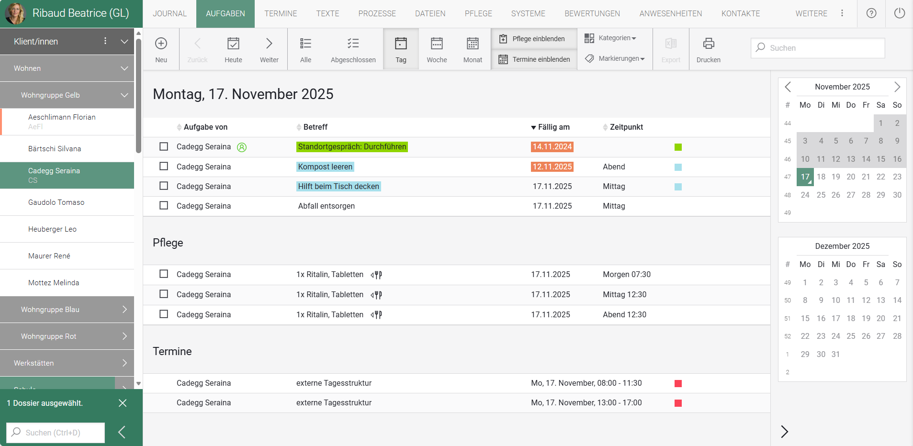Viewport: 913px width, 446px height.
Task: Switch to Monat calendar view
Action: pos(473,44)
